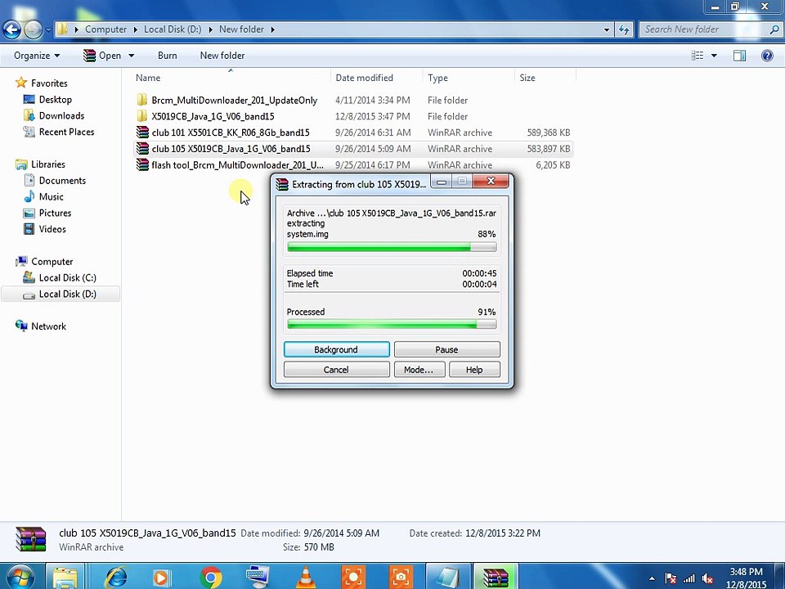Toggle the preview pane icon
Image resolution: width=785 pixels, height=589 pixels.
[x=739, y=56]
